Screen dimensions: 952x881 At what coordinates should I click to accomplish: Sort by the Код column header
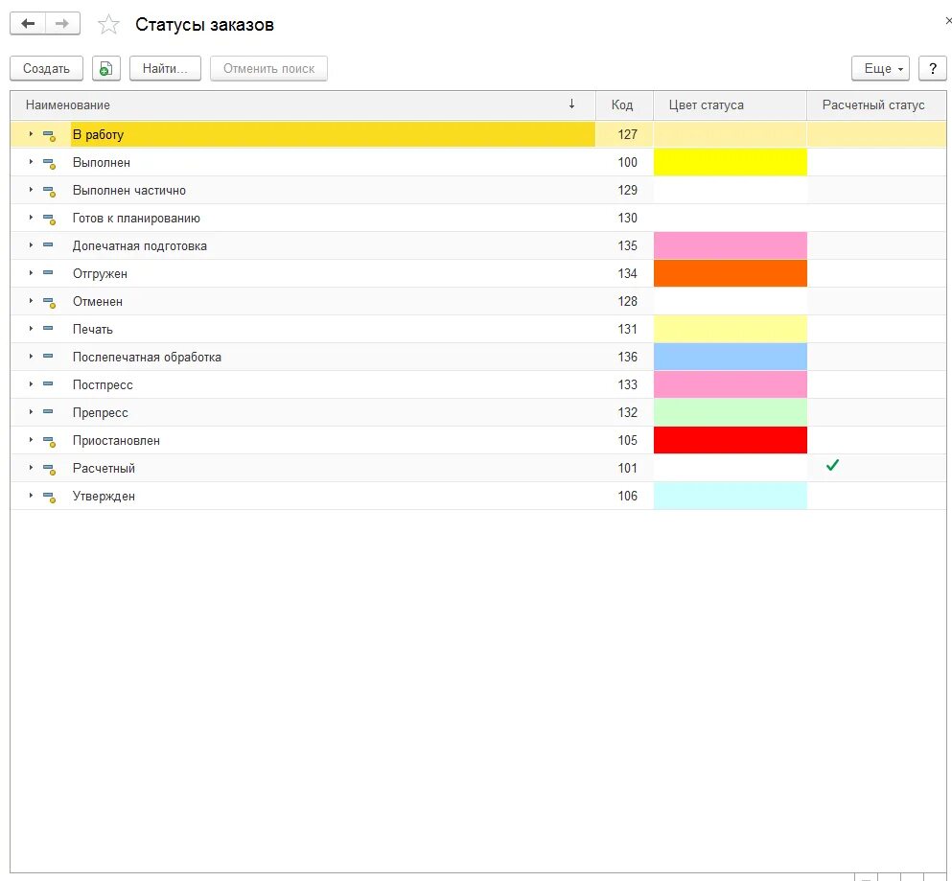(x=624, y=105)
